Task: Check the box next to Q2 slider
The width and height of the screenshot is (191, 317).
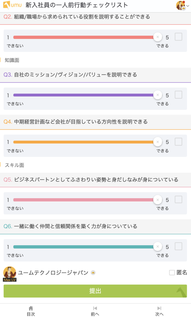Action: tap(178, 37)
